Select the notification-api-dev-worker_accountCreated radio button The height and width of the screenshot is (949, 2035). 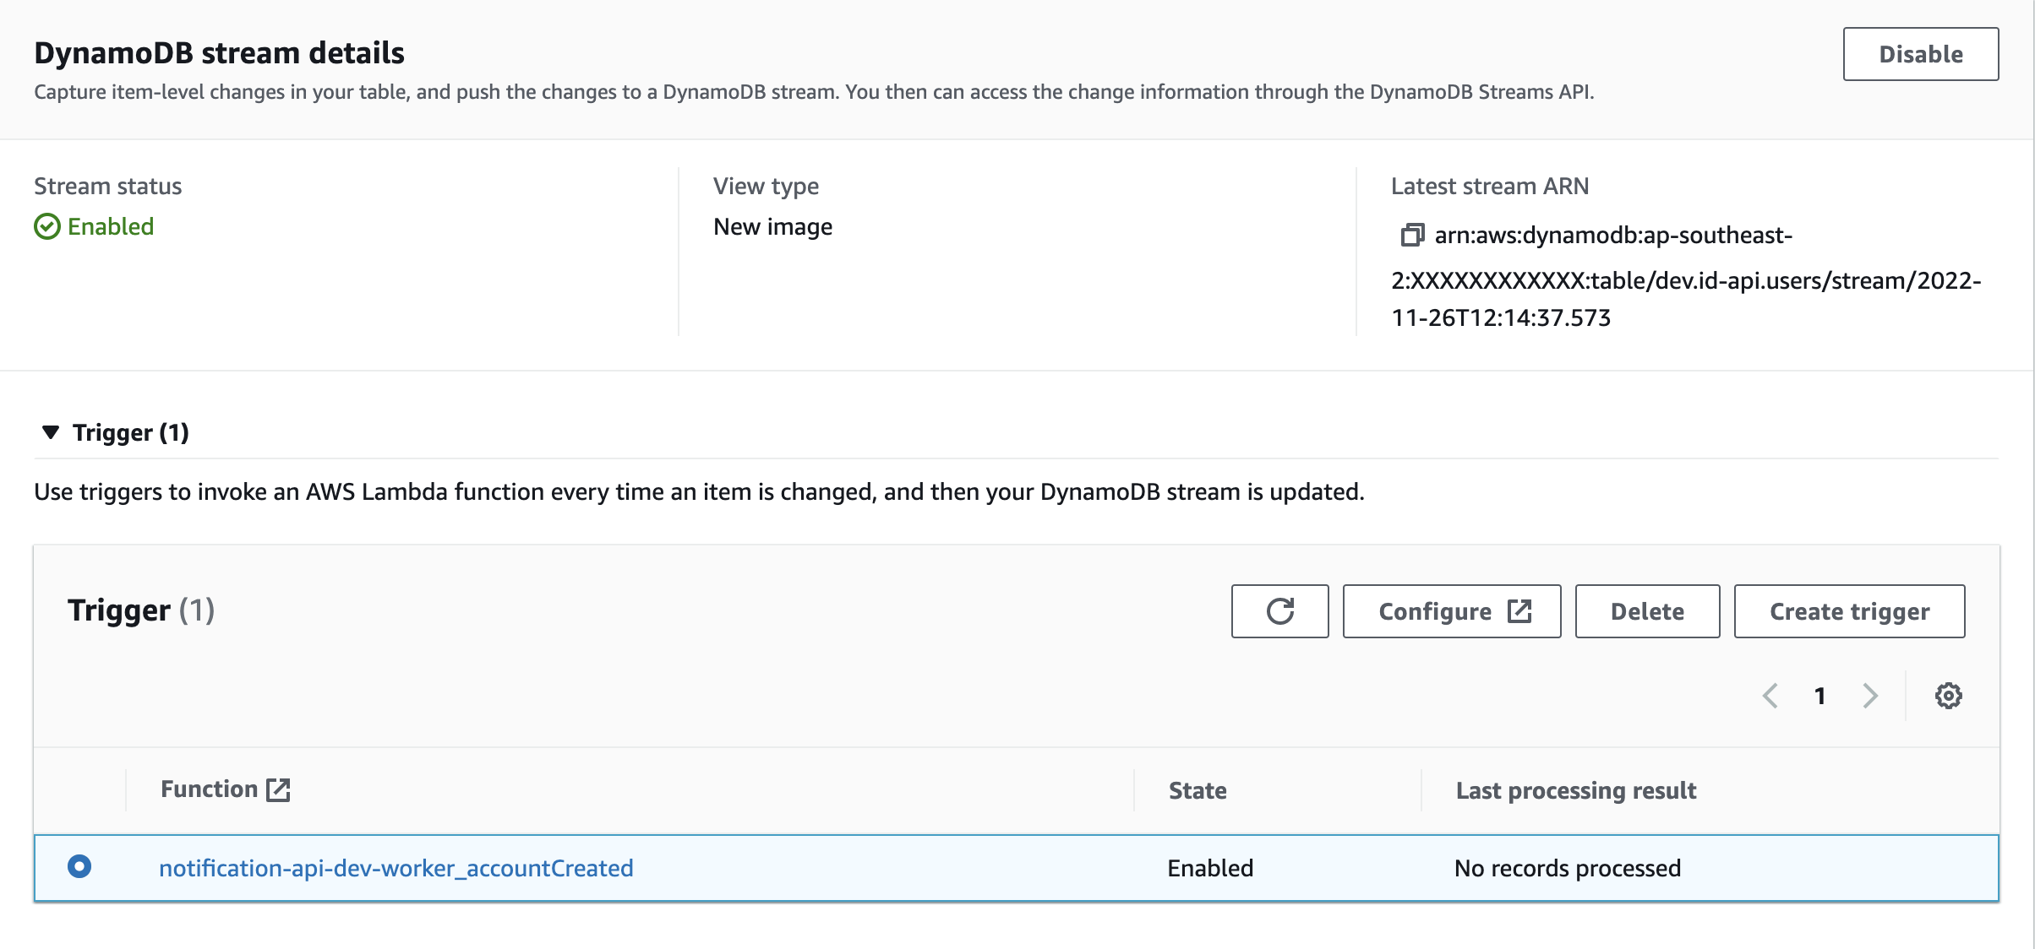click(x=79, y=867)
